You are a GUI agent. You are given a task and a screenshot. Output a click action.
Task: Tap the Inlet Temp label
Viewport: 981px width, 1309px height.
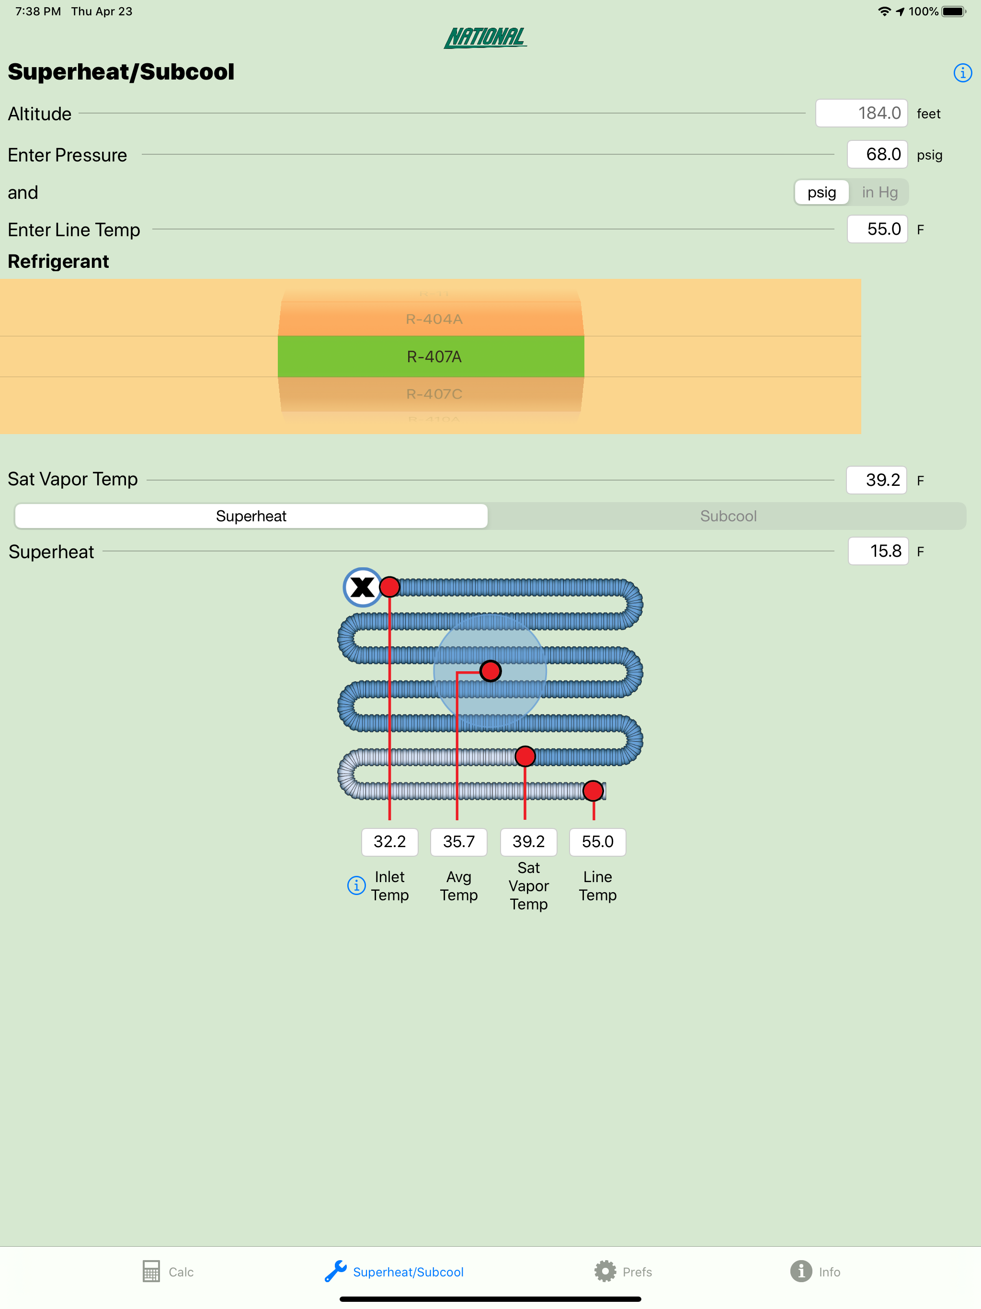tap(390, 885)
